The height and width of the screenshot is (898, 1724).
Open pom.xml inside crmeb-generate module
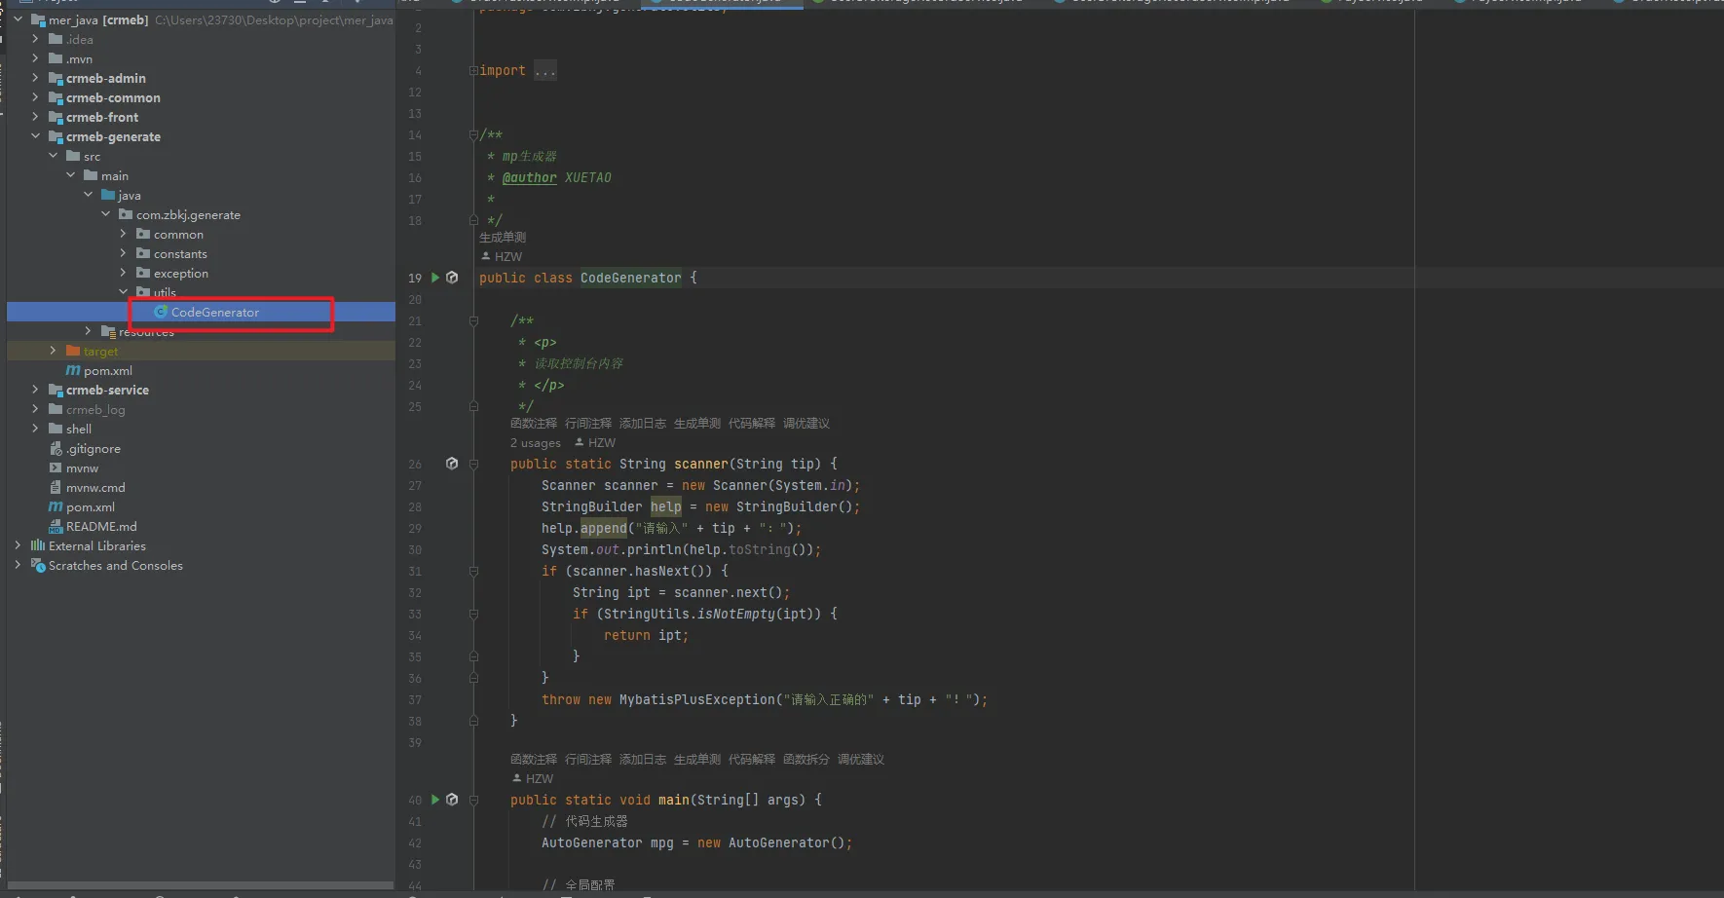click(x=107, y=371)
